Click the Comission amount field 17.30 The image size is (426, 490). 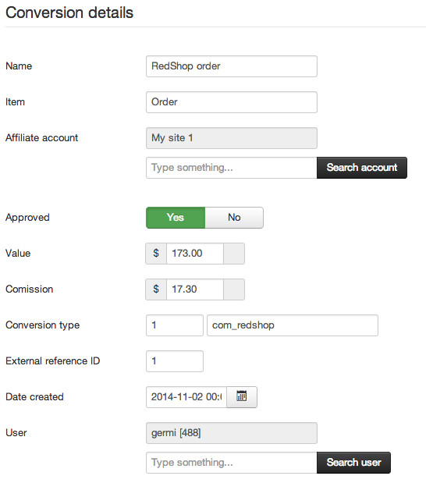point(195,289)
